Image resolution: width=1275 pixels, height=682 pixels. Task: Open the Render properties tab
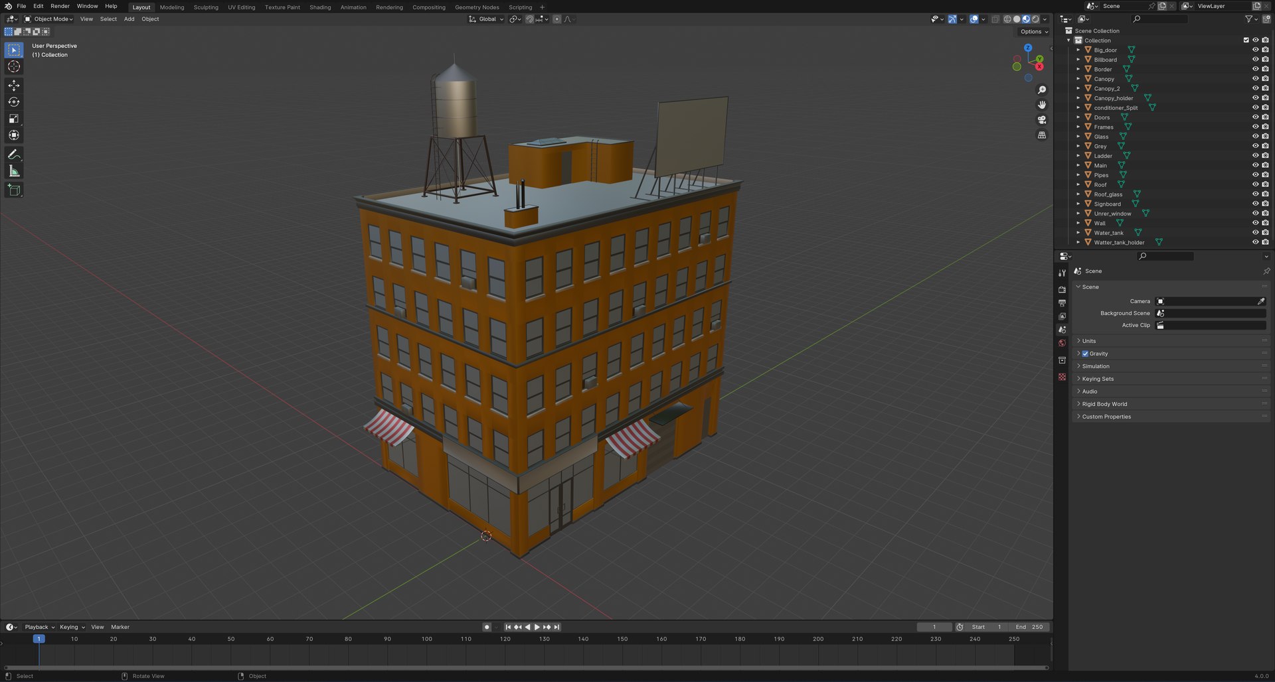tap(1062, 289)
